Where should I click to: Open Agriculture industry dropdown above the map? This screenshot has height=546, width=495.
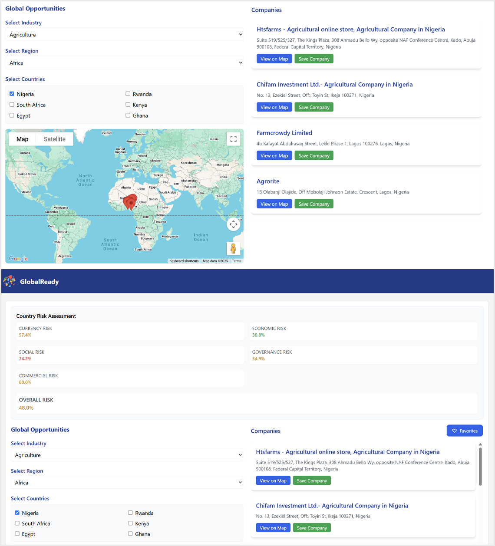(x=124, y=35)
